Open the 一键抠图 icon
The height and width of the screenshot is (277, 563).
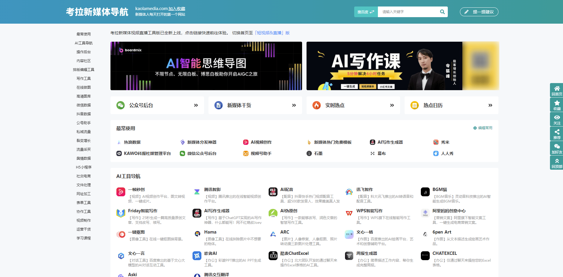(x=121, y=234)
